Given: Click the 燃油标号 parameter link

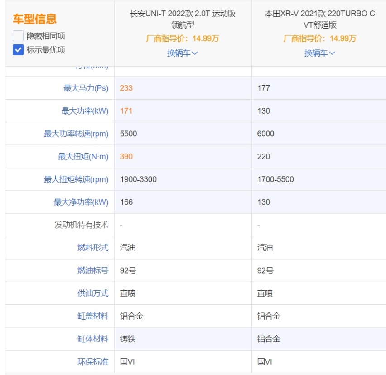Looking at the screenshot, I should click(x=93, y=270).
